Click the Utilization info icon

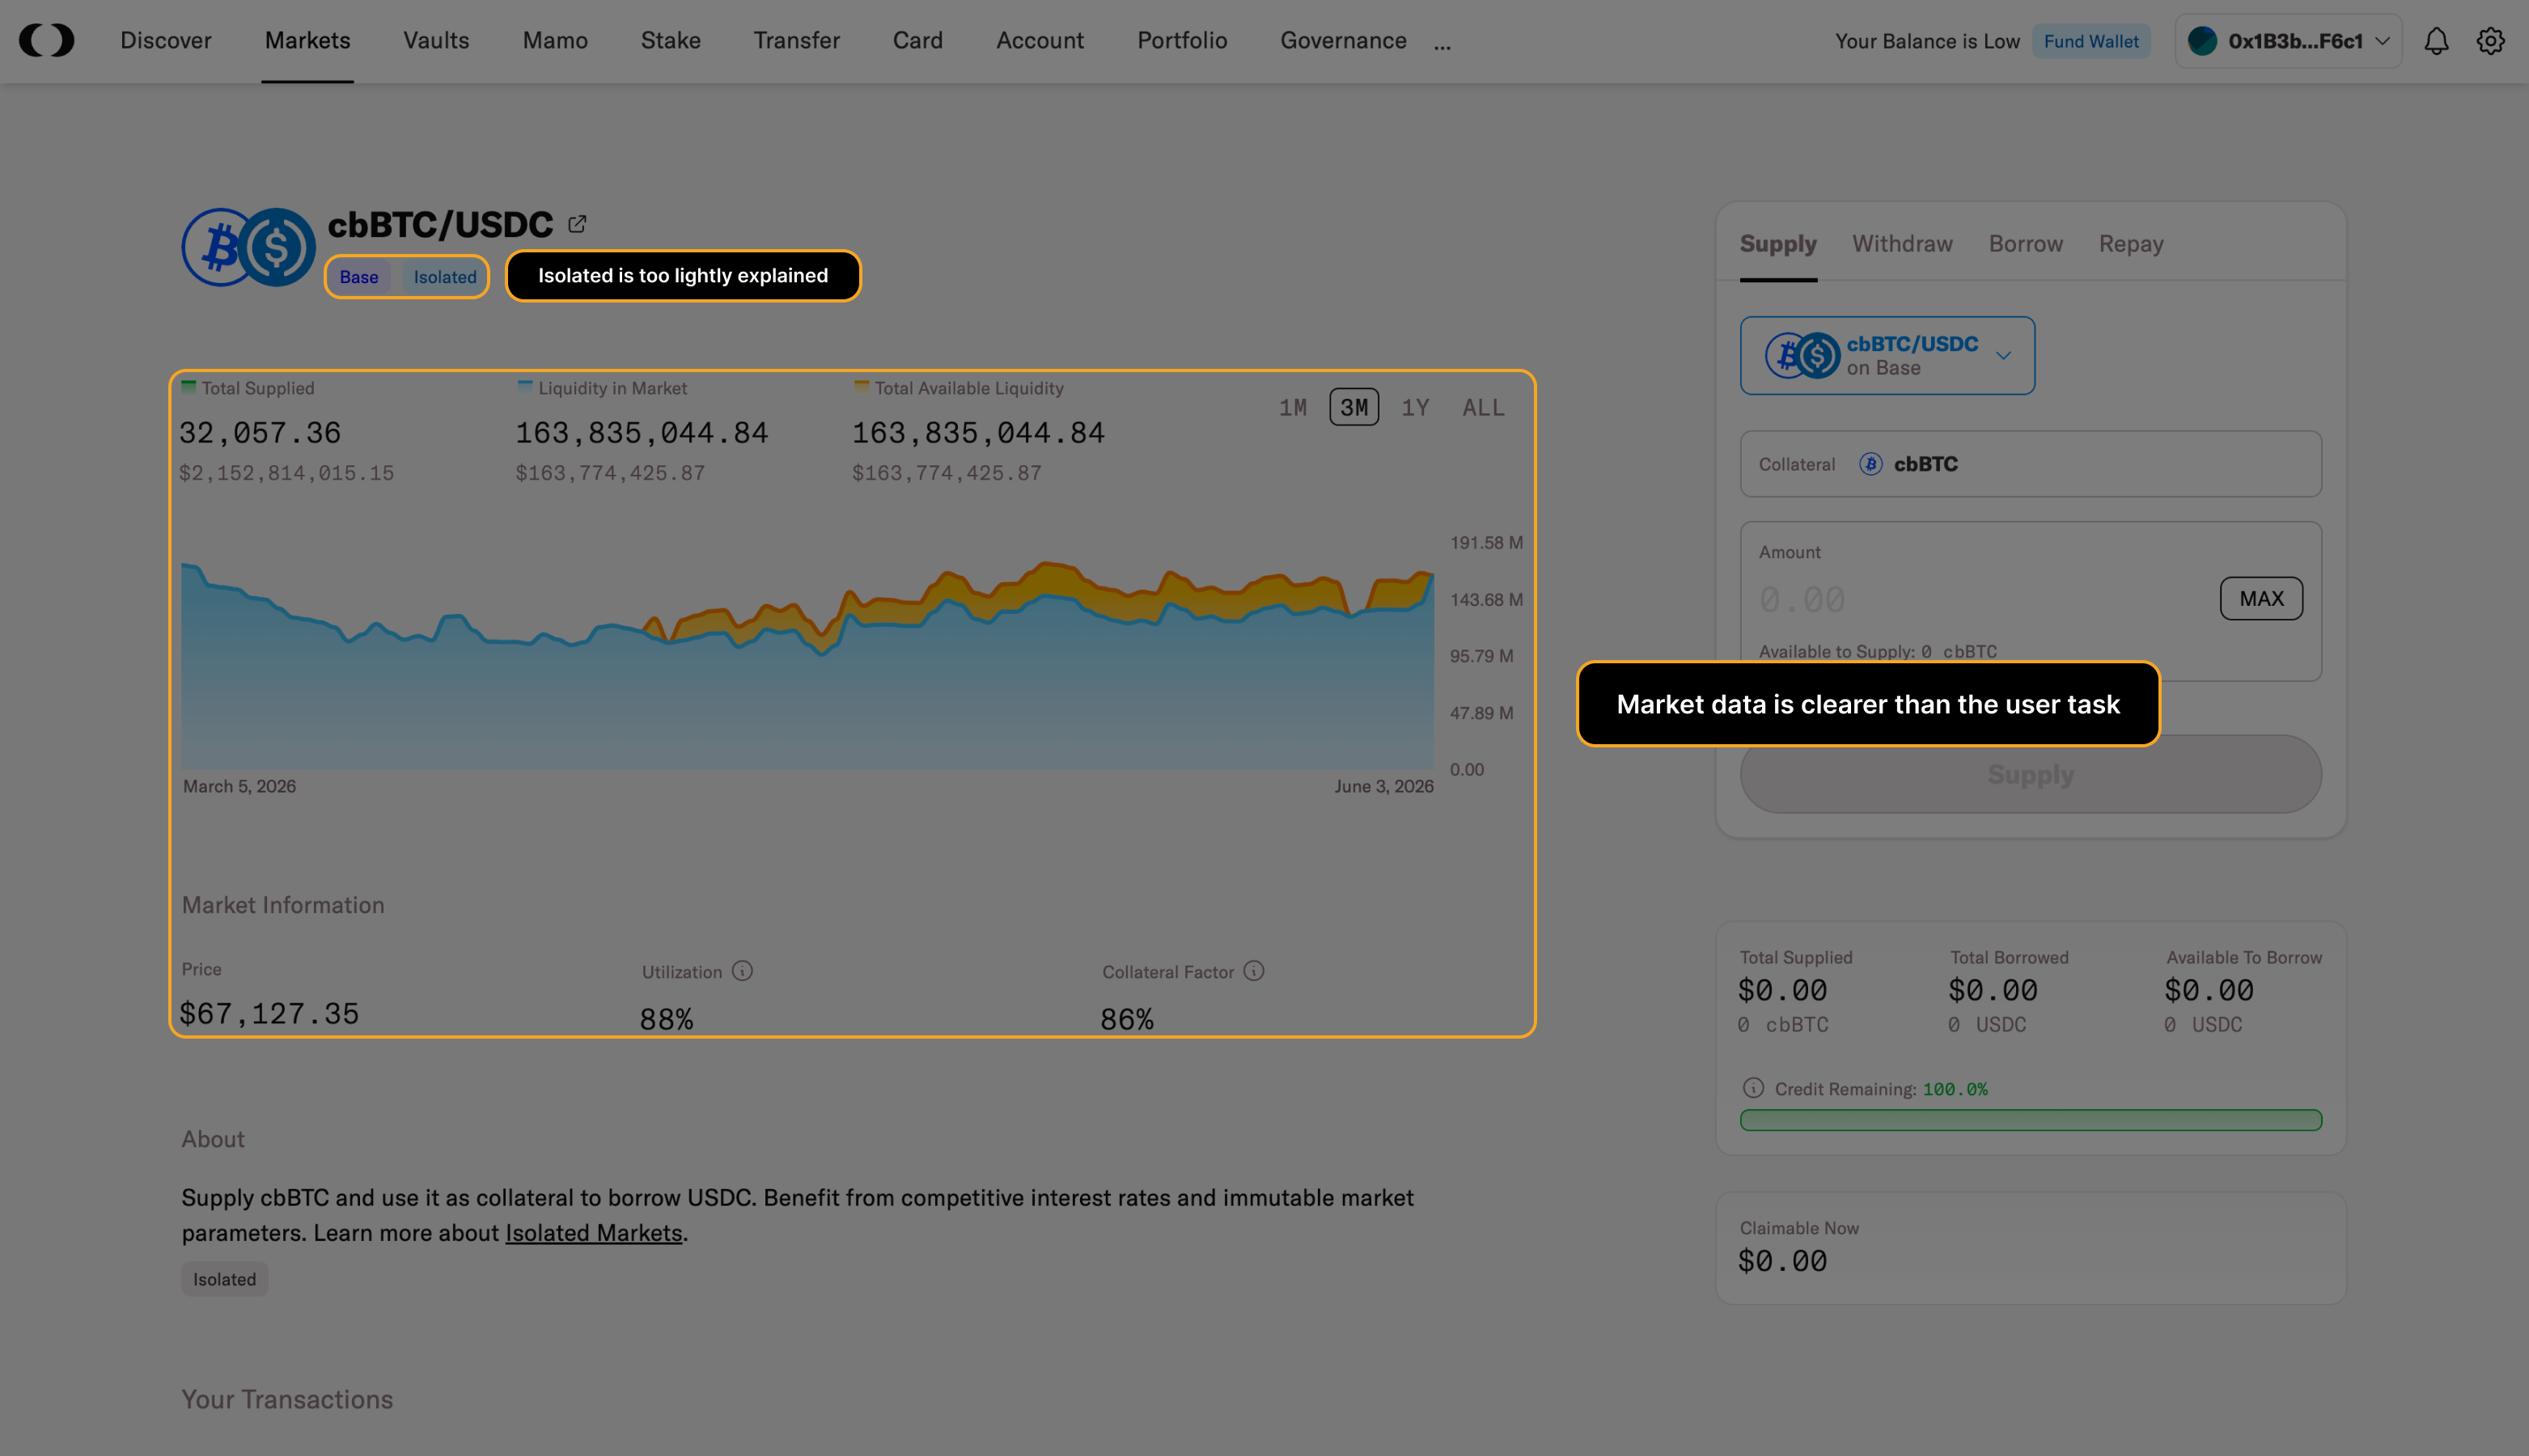[x=742, y=971]
